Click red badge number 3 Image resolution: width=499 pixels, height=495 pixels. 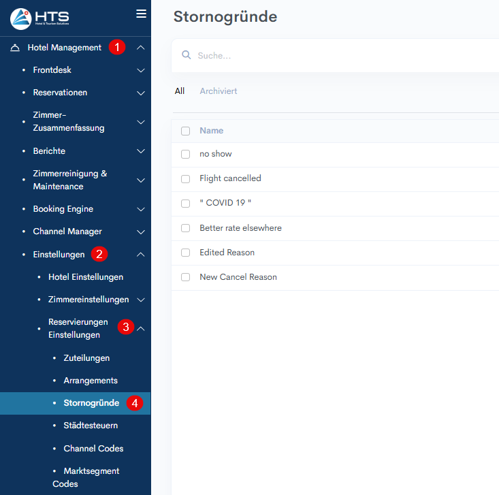125,327
